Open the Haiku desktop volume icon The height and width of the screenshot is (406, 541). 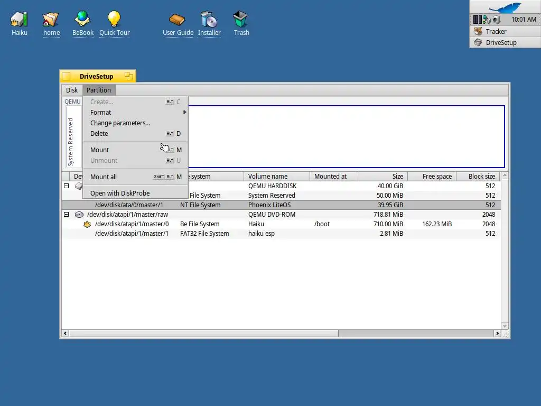[19, 20]
